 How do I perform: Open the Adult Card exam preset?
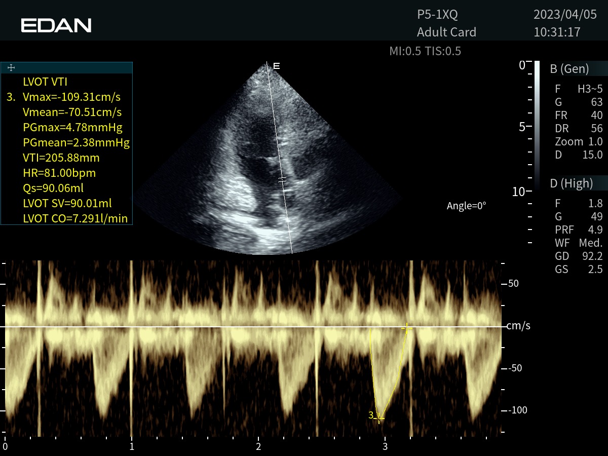tap(446, 32)
